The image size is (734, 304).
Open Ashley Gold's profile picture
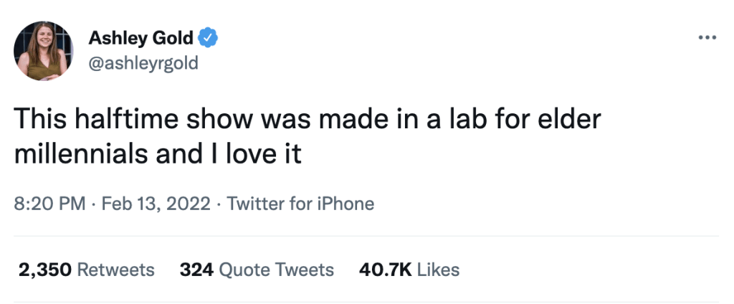pos(43,50)
